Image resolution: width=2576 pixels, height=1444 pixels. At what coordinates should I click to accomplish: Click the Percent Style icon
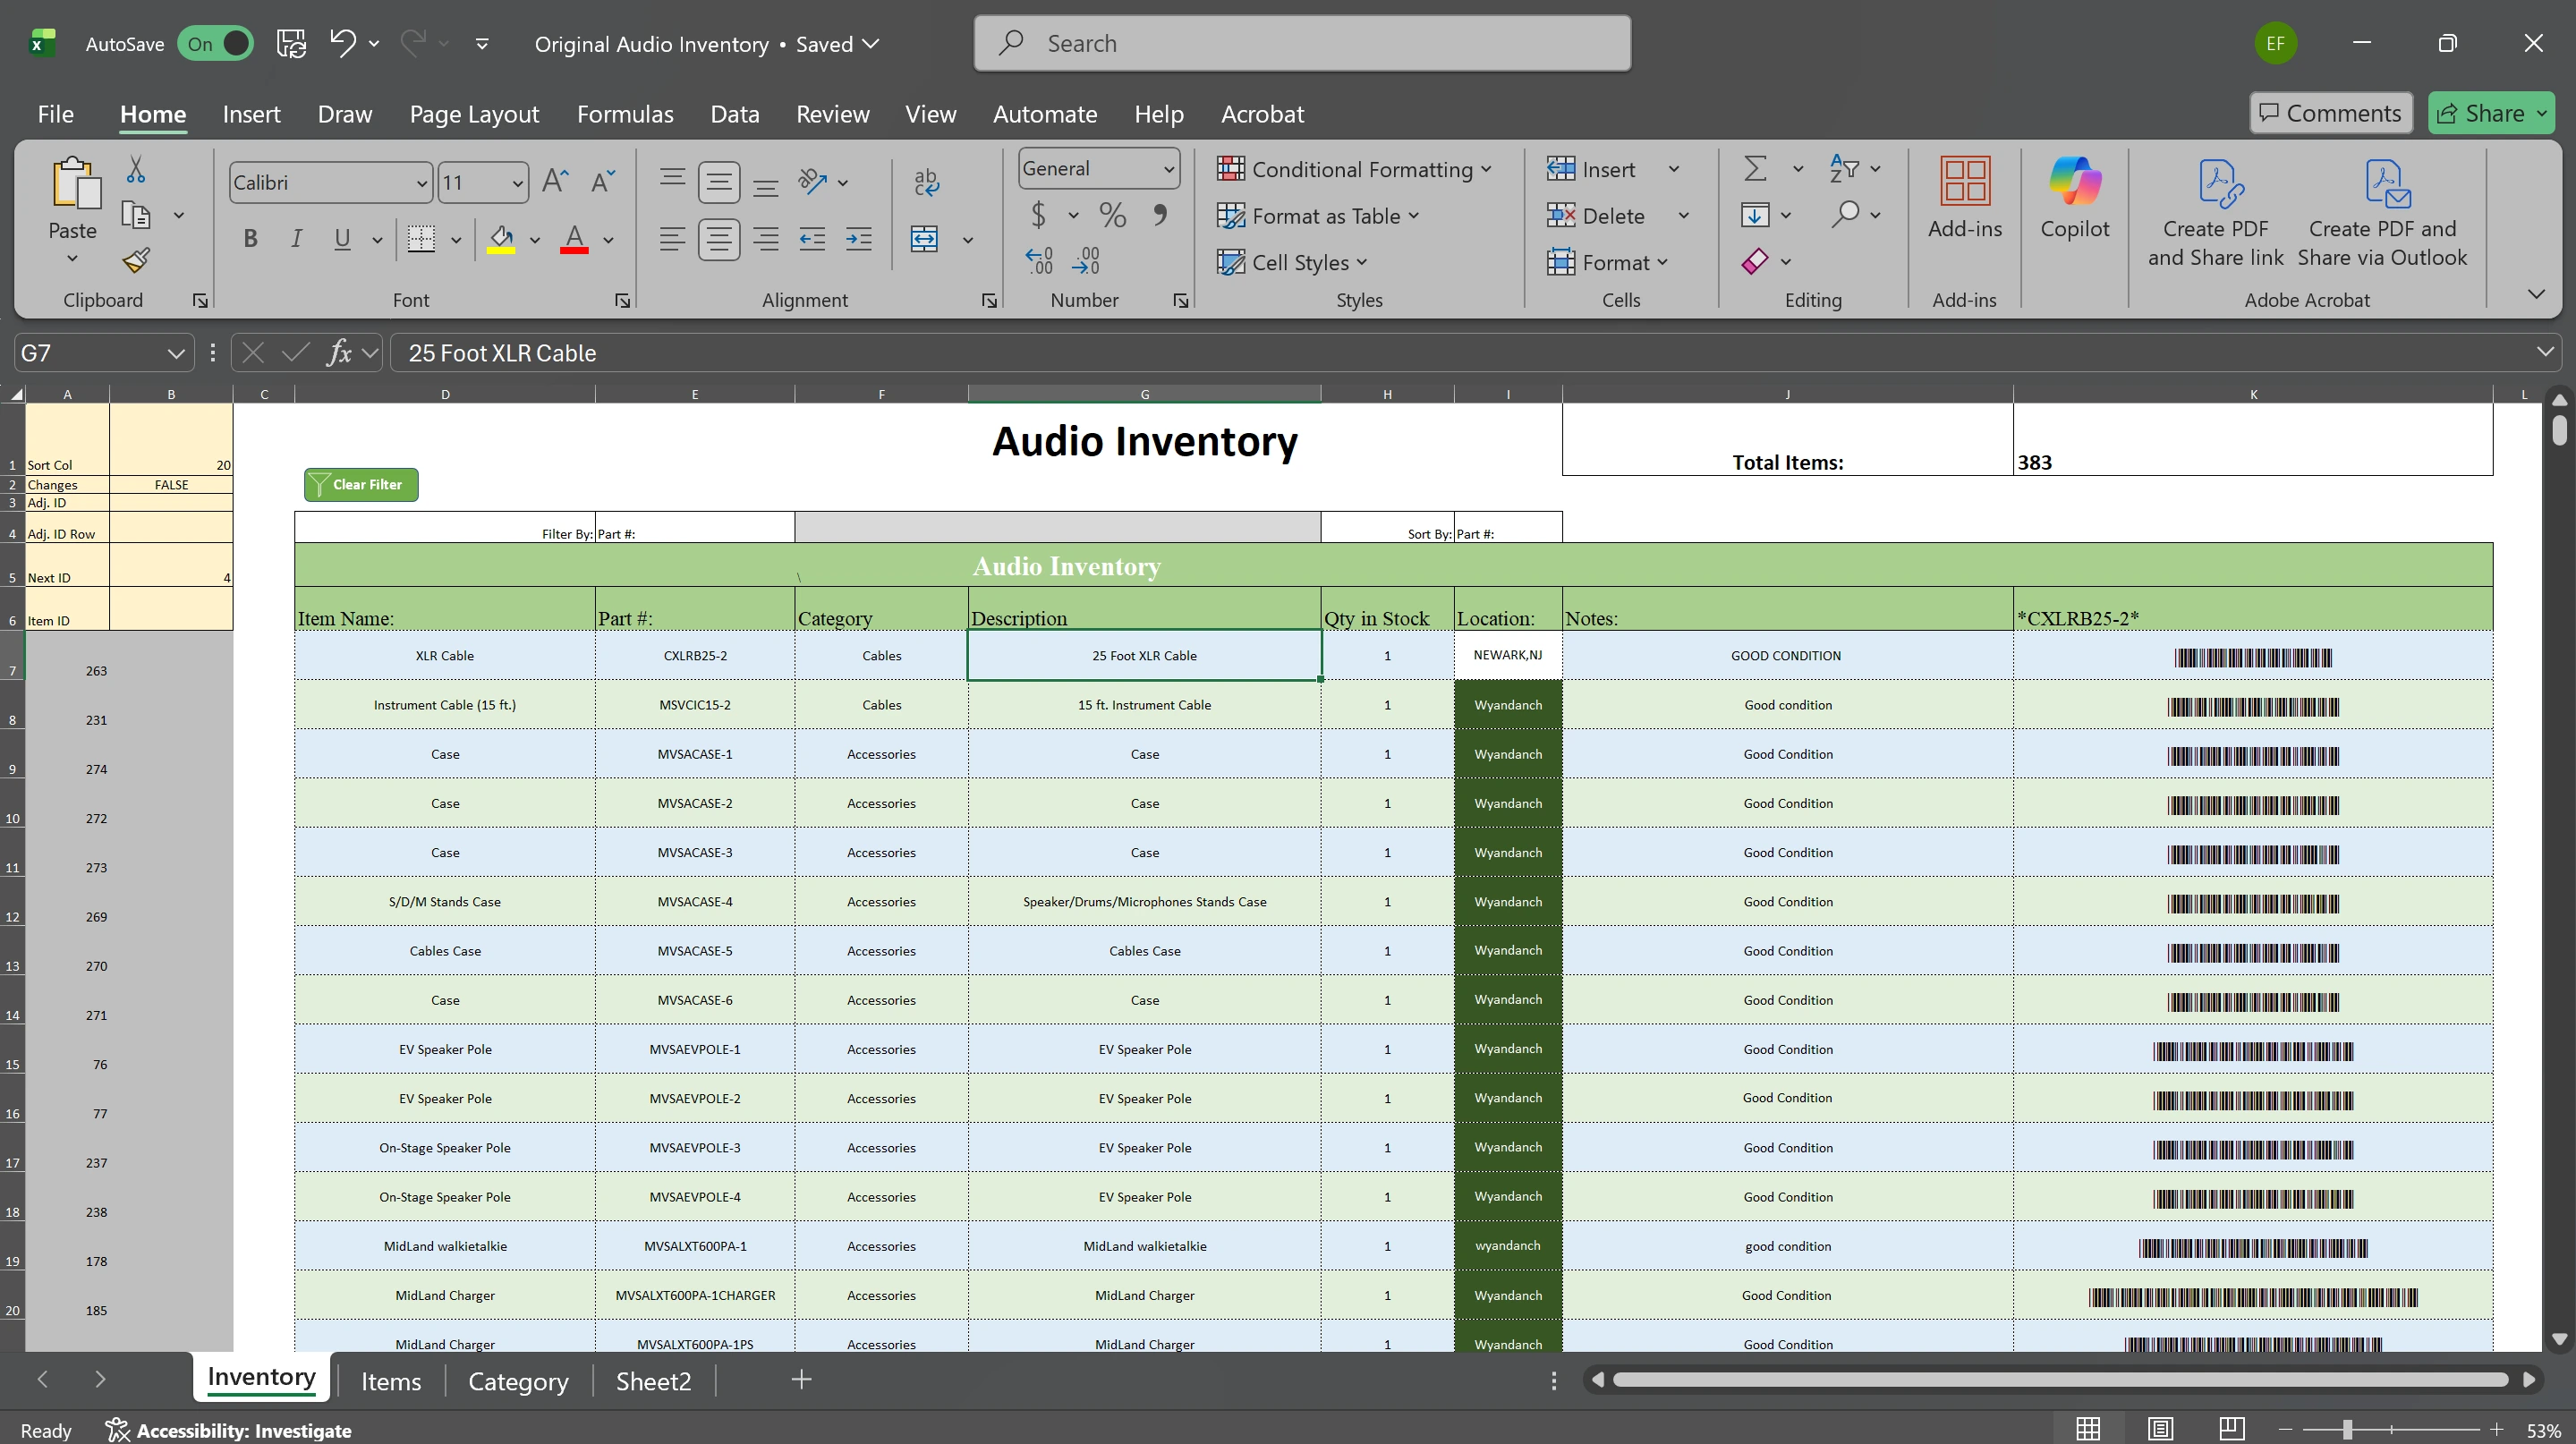(1112, 215)
